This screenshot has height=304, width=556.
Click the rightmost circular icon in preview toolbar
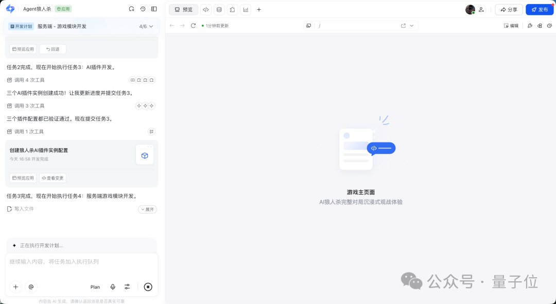point(550,26)
